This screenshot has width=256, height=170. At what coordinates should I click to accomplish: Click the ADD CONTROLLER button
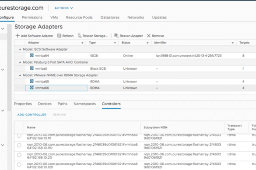pos(32,115)
